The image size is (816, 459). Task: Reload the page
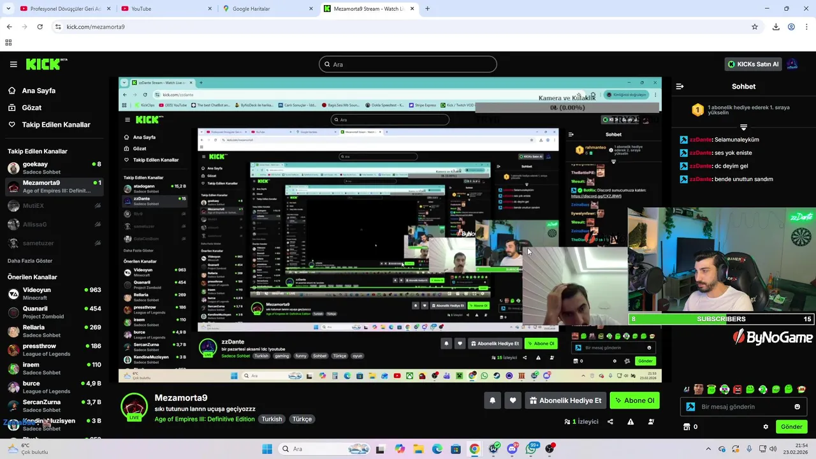[x=40, y=27]
